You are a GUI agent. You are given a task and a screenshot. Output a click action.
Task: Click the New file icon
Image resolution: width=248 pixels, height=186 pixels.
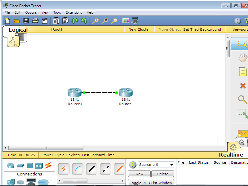pos(7,21)
